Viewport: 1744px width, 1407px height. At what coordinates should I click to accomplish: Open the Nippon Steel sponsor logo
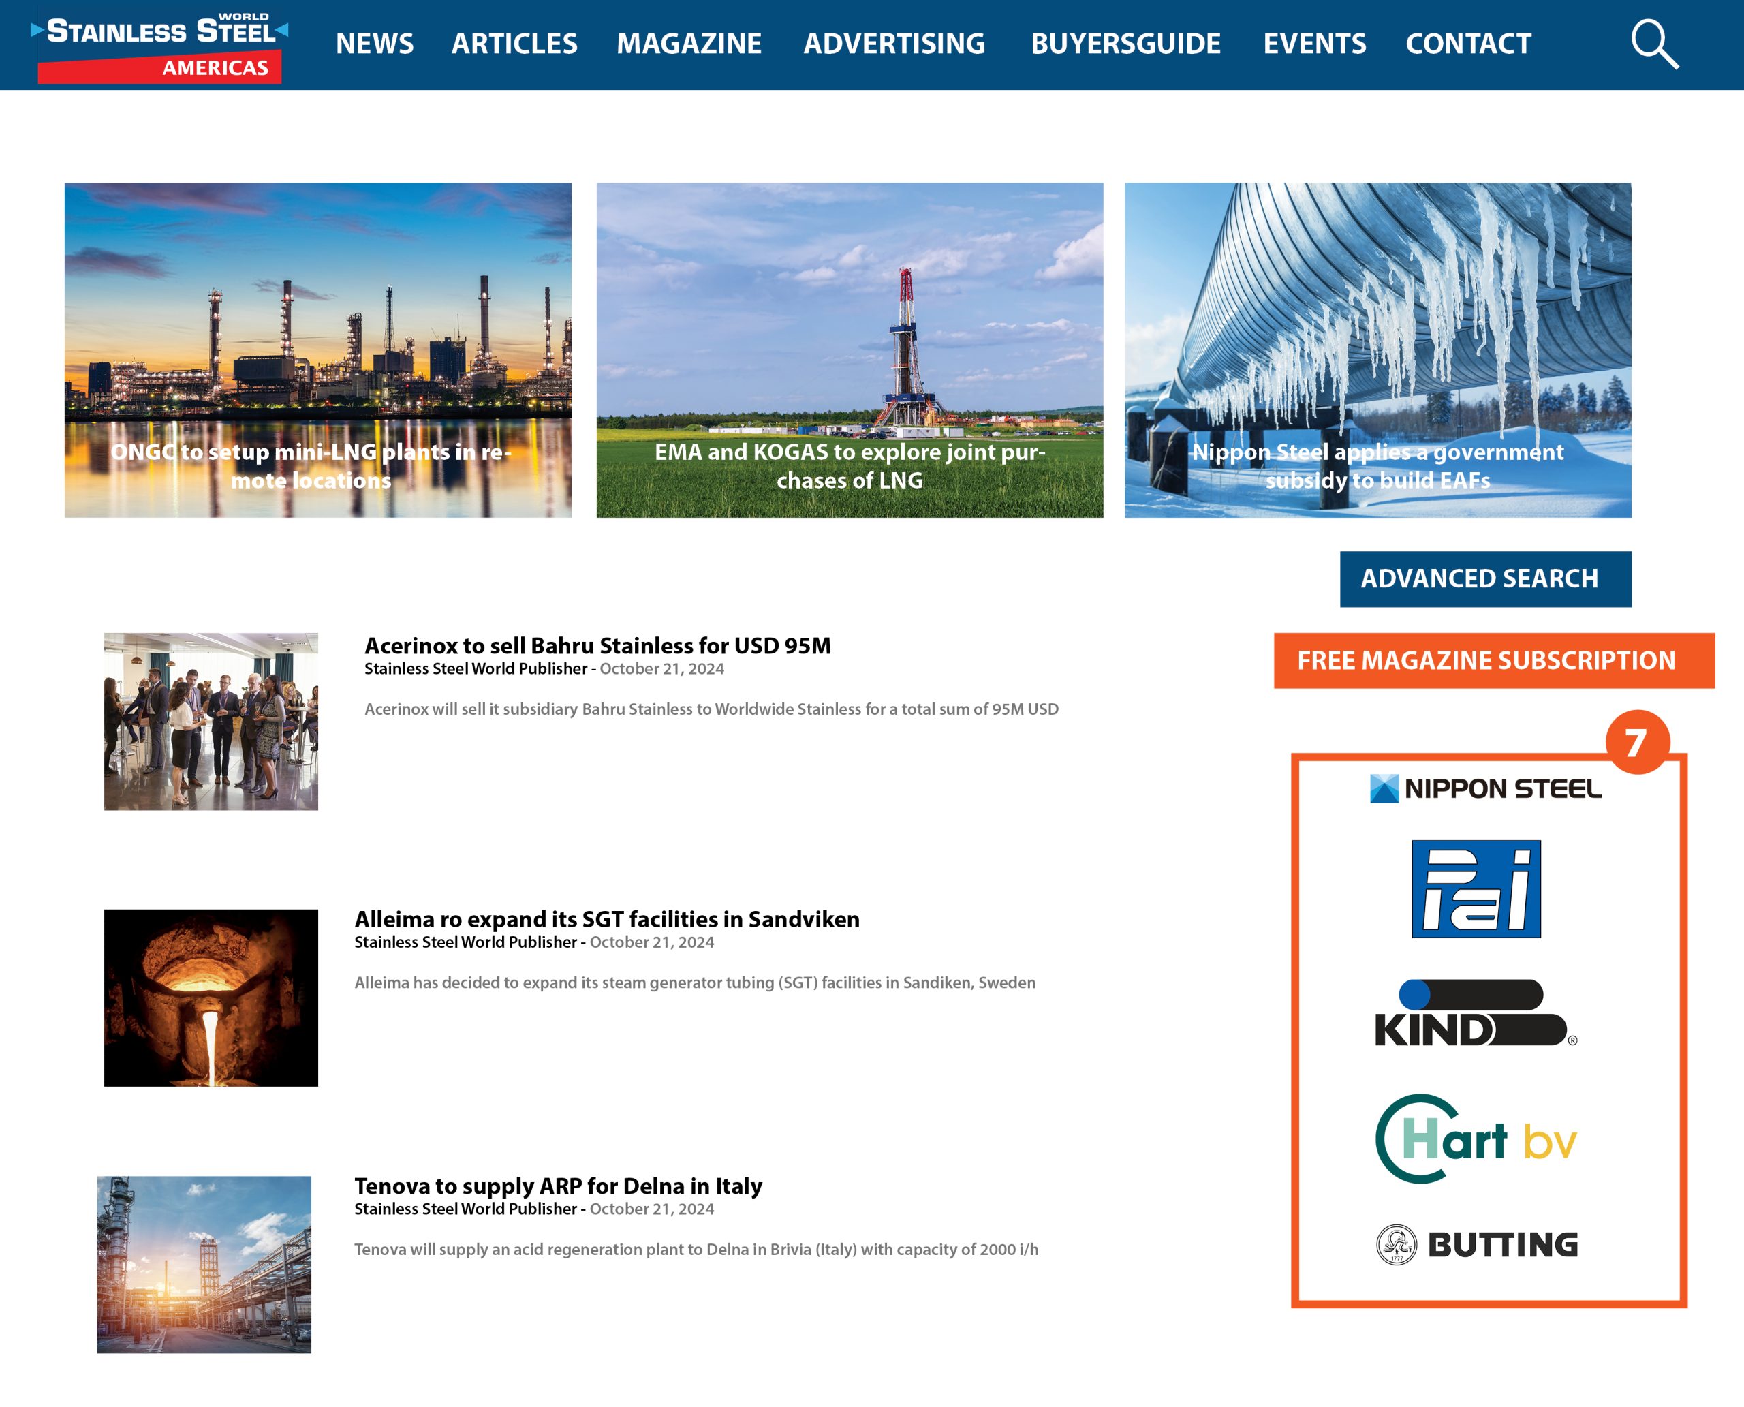[1484, 788]
